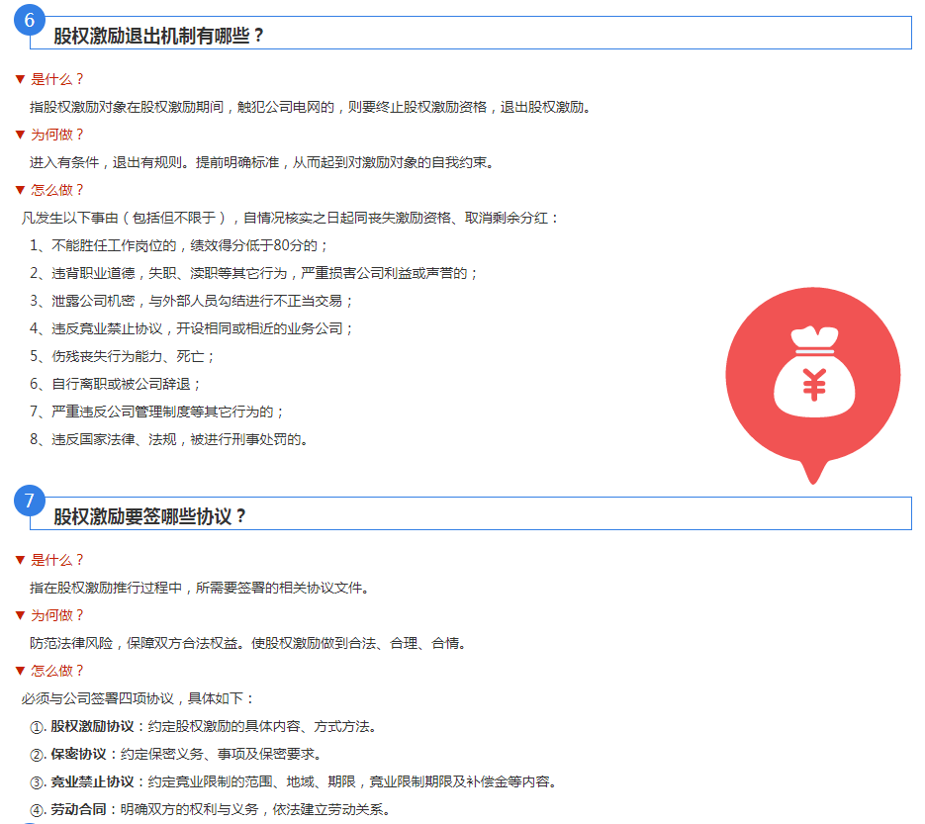The width and height of the screenshot is (925, 824).
Task: Collapse the red triangle beside 为何做 under section 7
Action: tap(19, 615)
